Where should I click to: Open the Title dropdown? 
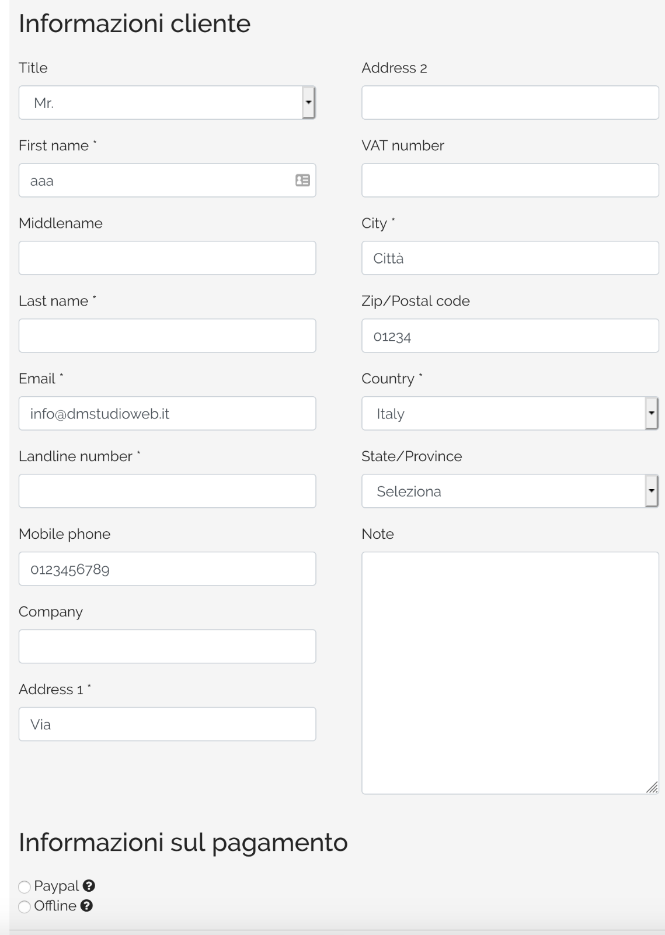click(x=167, y=103)
